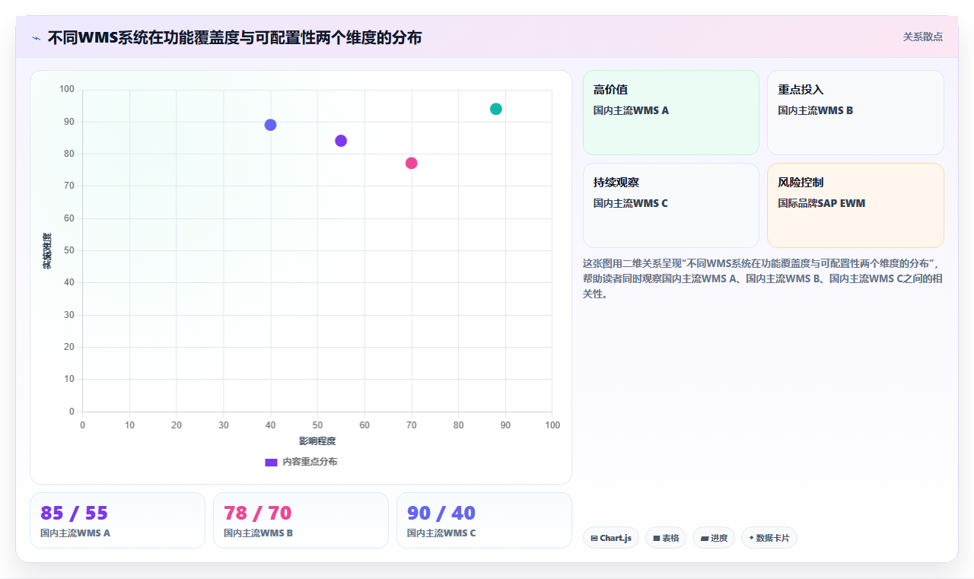The height and width of the screenshot is (579, 974).
Task: Click the description paragraph beginning 这张图用二维关系
Action: point(763,278)
